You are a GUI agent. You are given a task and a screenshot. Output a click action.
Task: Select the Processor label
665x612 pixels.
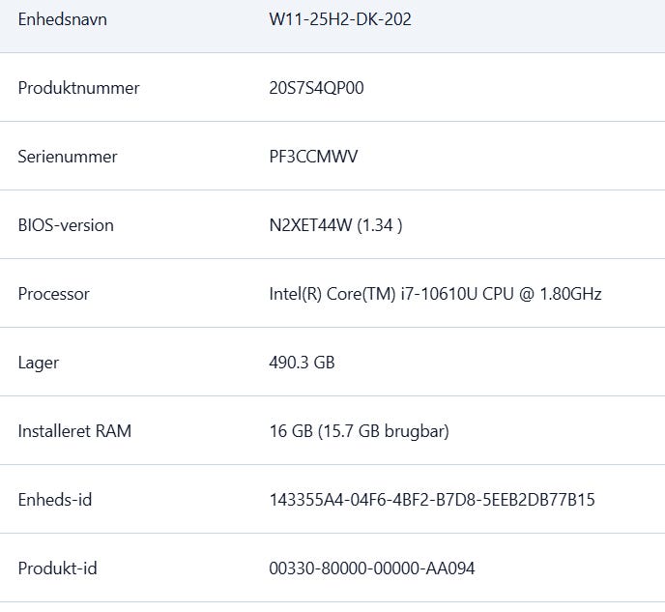click(54, 294)
